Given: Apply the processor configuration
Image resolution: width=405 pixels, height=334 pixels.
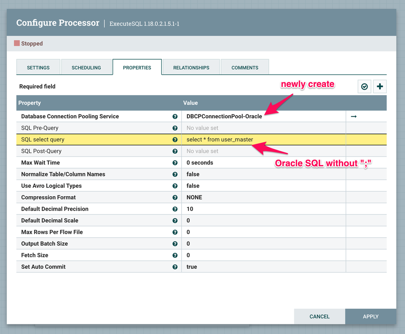Looking at the screenshot, I should 371,317.
